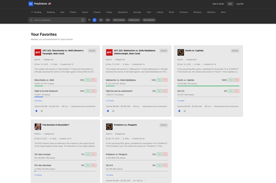Click NHL logo on Predators vs. Penguins card
This screenshot has width=276, height=183.
109,127
